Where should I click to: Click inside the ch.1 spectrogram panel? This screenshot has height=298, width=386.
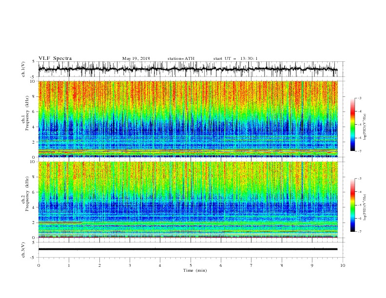[188, 119]
